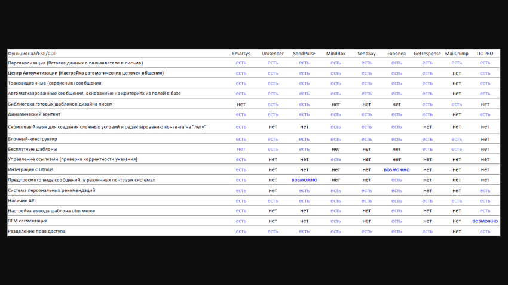Select the Система персональных рекомендаций row label
Image resolution: width=508 pixels, height=285 pixels.
coord(51,190)
